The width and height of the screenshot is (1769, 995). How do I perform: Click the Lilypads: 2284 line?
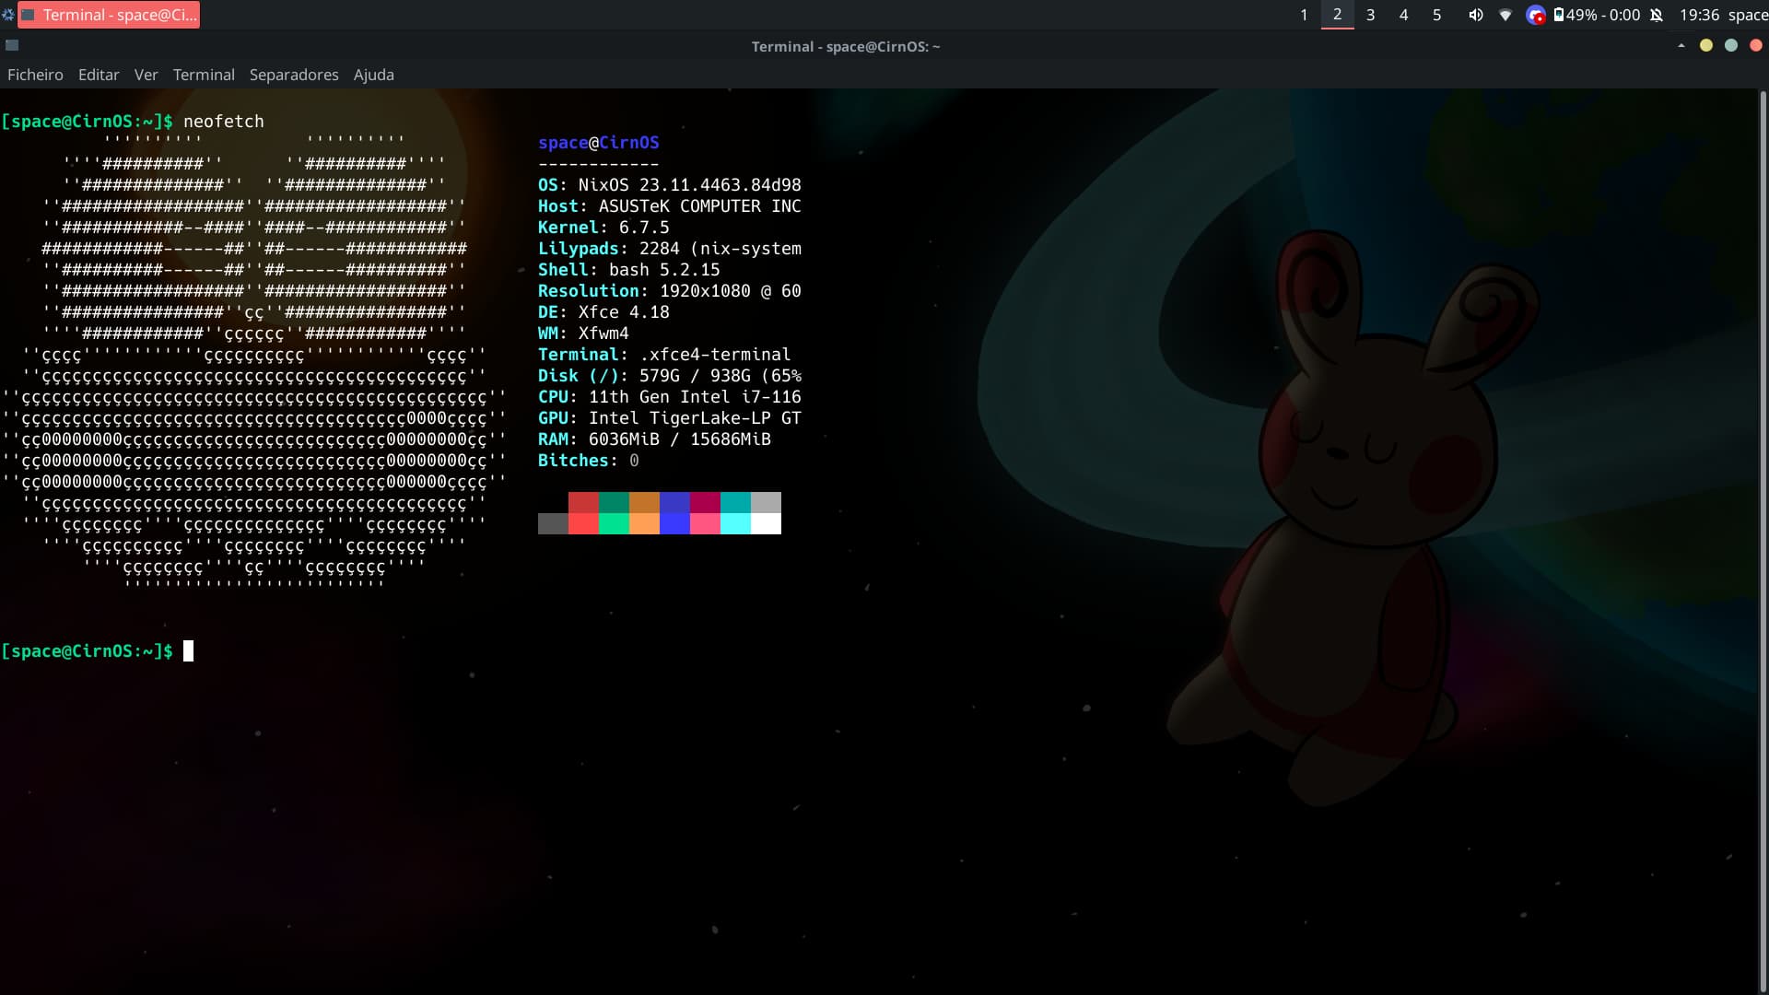[x=670, y=249]
